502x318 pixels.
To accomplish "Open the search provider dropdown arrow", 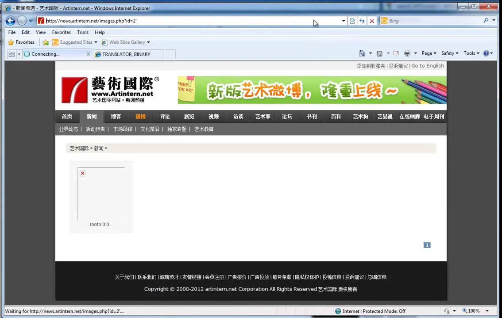I will pyautogui.click(x=494, y=20).
